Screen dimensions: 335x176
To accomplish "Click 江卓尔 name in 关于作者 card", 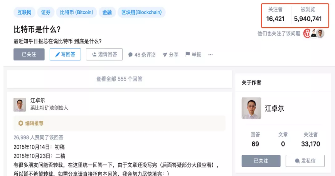I will point(274,108).
